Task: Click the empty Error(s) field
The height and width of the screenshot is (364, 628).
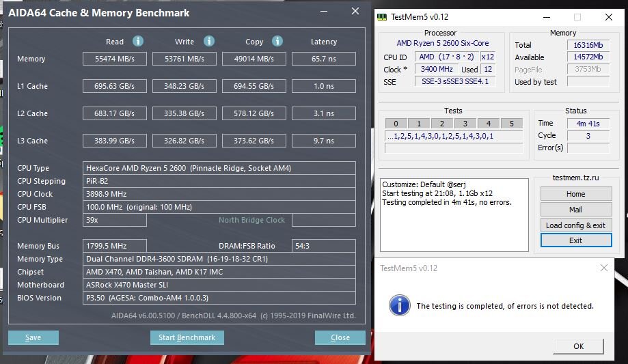Action: [x=588, y=148]
